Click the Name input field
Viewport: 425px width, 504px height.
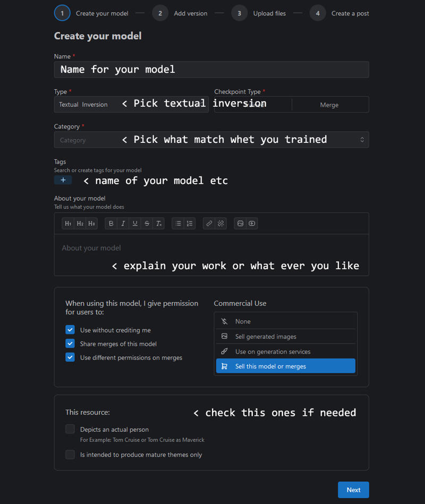[x=211, y=70]
